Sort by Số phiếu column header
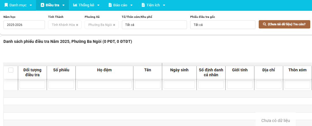312x126 pixels. click(x=61, y=72)
